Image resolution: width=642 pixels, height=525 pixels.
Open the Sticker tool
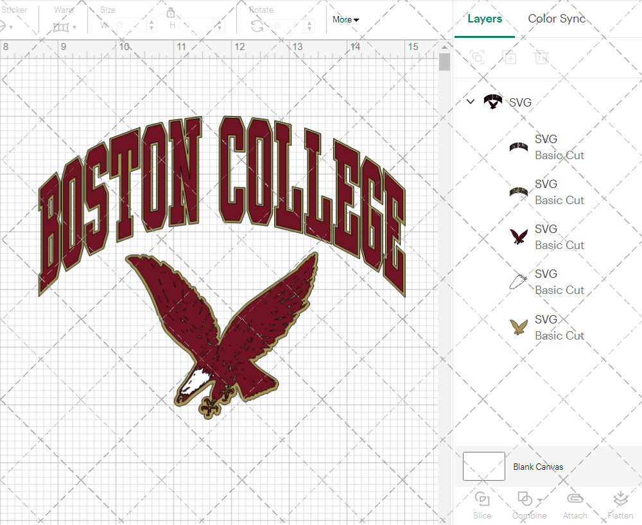coord(6,24)
